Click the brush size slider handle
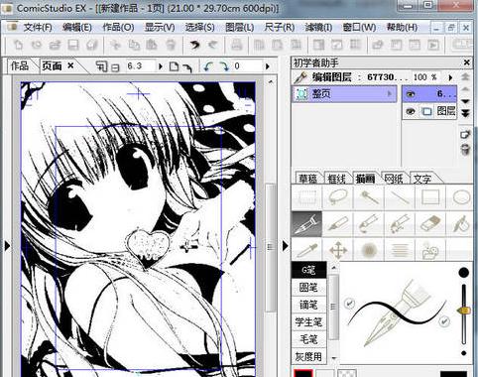The height and width of the screenshot is (377, 478). coord(464,311)
